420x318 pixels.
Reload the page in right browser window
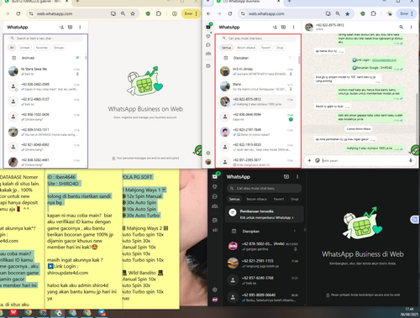coord(230,13)
